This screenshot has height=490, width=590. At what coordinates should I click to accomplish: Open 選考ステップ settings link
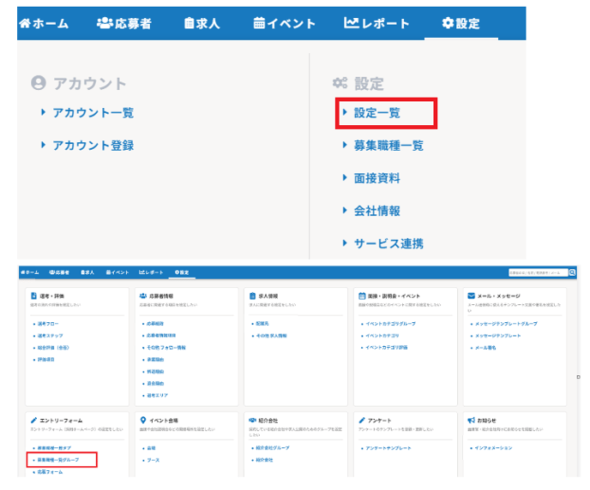pos(50,336)
